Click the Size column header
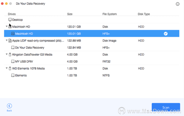 click(x=70, y=14)
